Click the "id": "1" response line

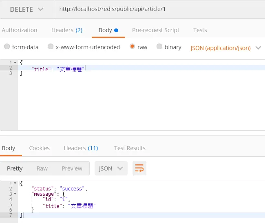tap(56, 199)
